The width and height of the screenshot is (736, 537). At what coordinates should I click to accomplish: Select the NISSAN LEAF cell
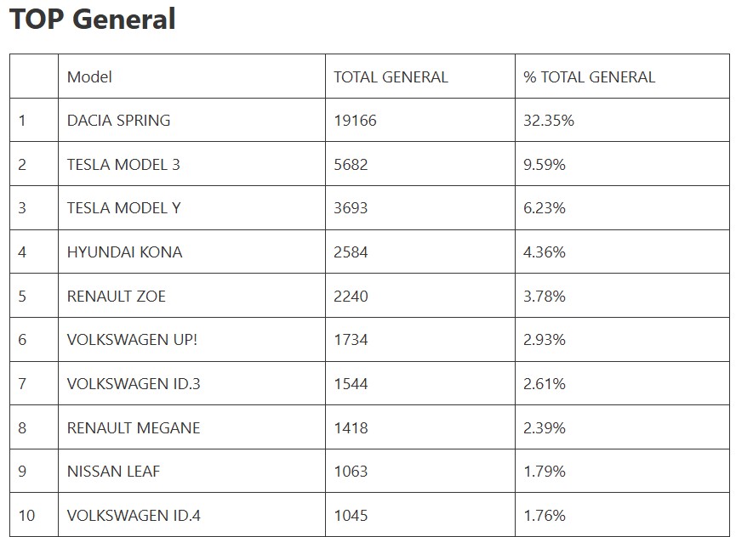tap(113, 472)
